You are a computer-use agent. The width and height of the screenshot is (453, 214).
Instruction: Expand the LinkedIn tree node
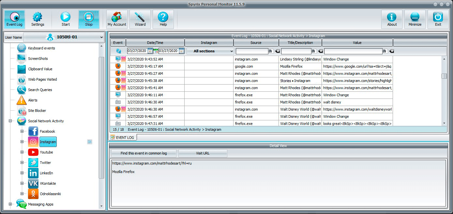tap(22, 173)
